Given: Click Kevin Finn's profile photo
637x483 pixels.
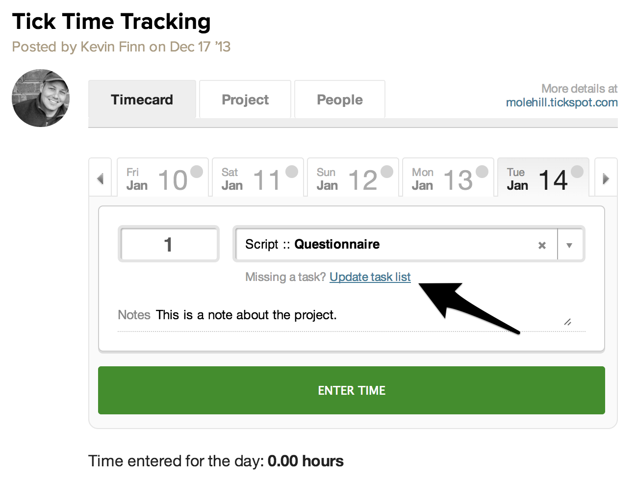Looking at the screenshot, I should tap(41, 98).
